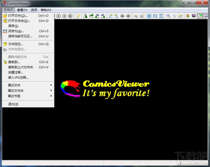Click the green flip horizontal icon
The width and height of the screenshot is (210, 167).
click(85, 16)
